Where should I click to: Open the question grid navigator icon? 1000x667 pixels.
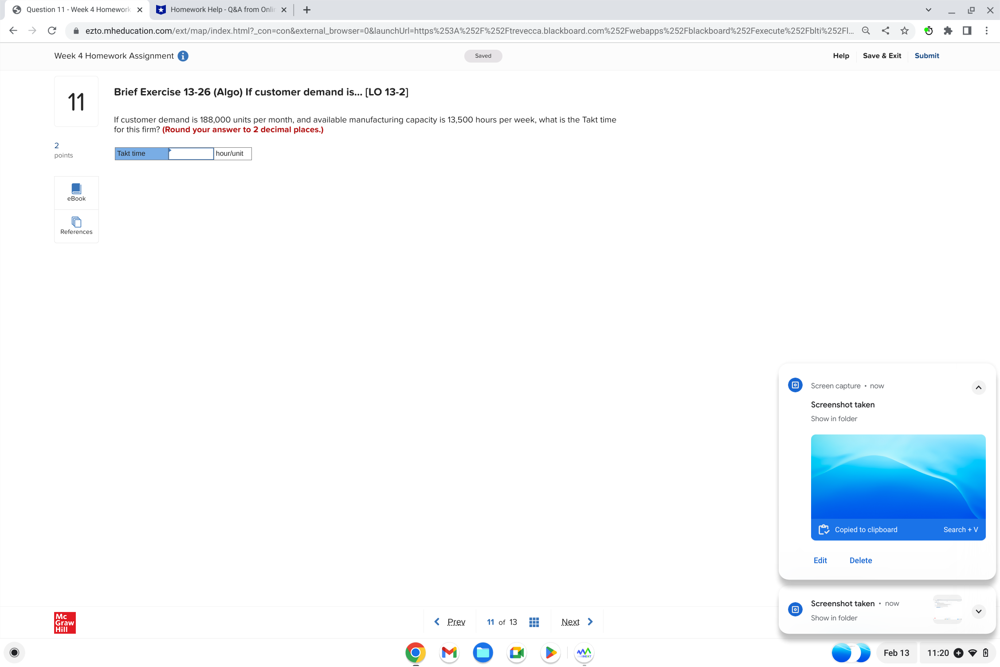pyautogui.click(x=534, y=622)
